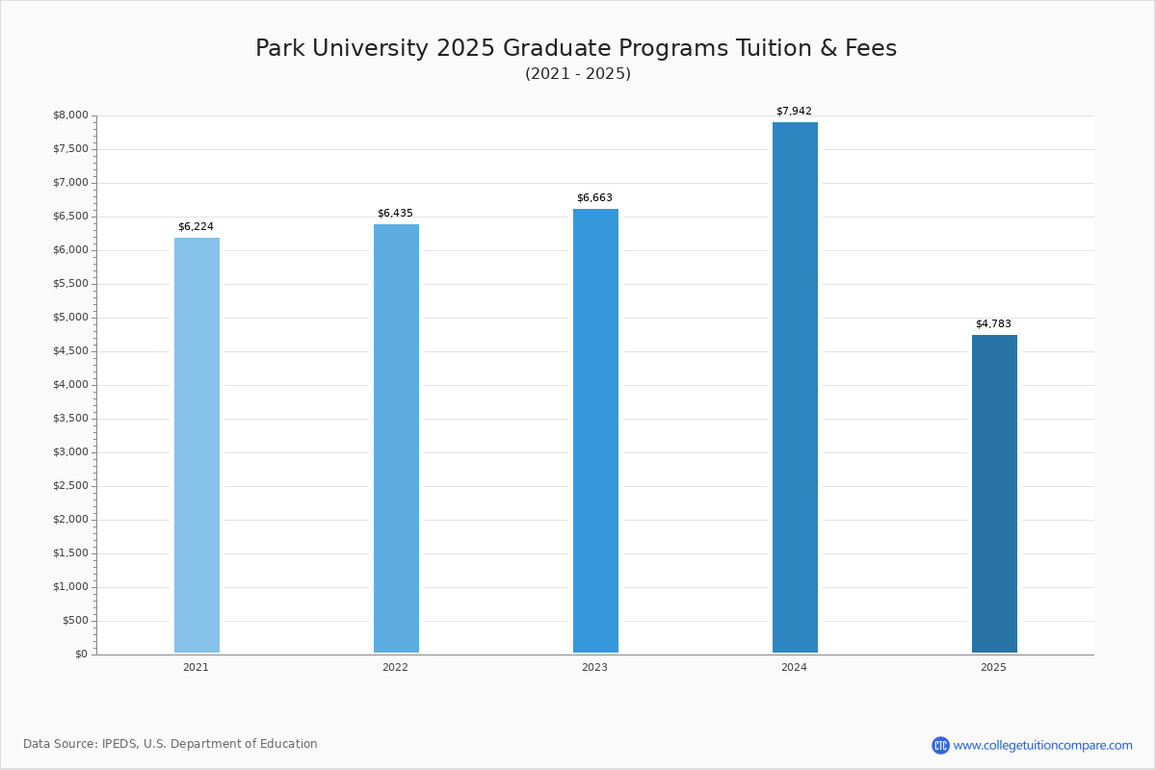Image resolution: width=1156 pixels, height=770 pixels.
Task: Click the 2021 tuition bar
Action: pyautogui.click(x=197, y=445)
